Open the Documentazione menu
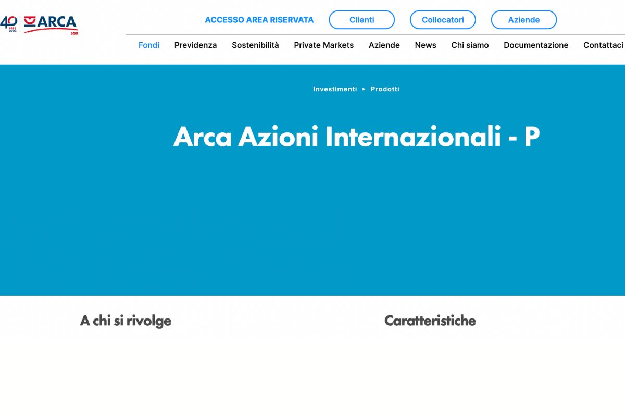This screenshot has height=417, width=625. pos(536,45)
